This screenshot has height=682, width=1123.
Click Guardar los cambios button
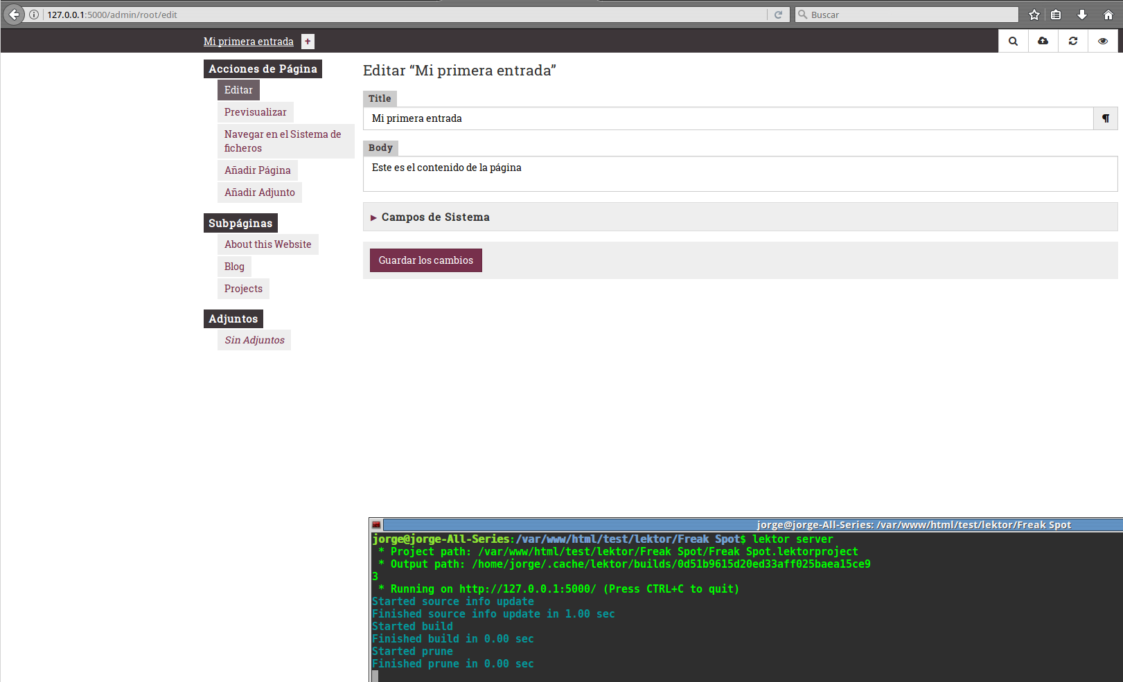(425, 260)
